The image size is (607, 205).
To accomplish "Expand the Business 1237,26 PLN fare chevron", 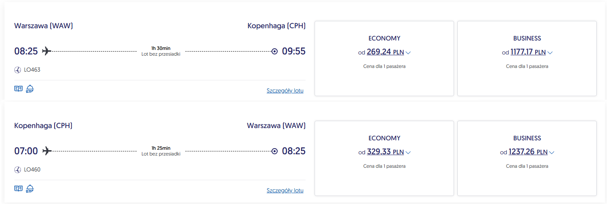I will pos(552,153).
